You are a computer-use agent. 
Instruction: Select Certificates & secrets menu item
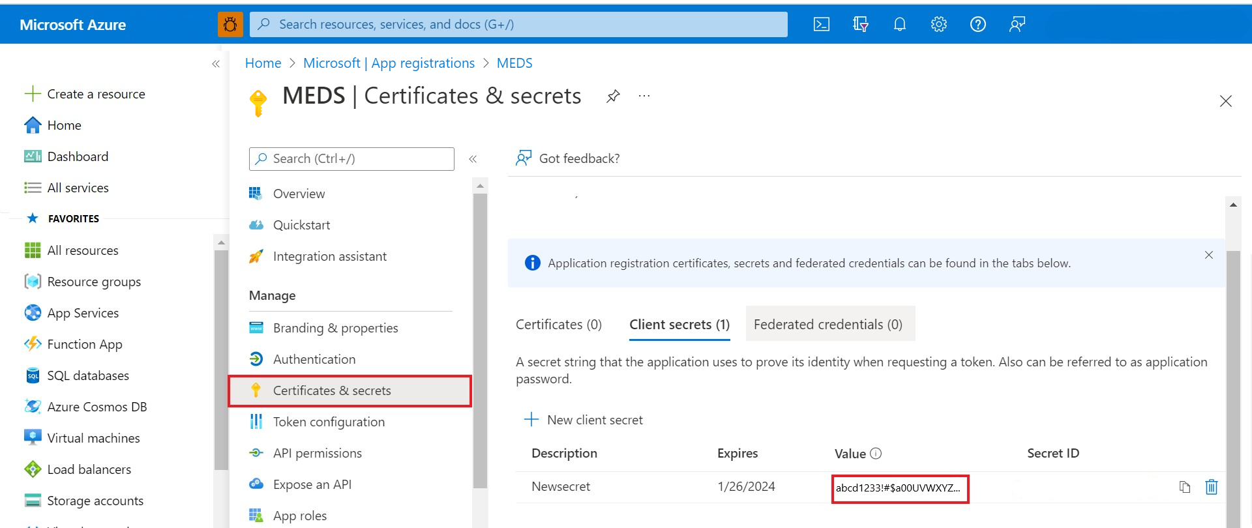[350, 391]
